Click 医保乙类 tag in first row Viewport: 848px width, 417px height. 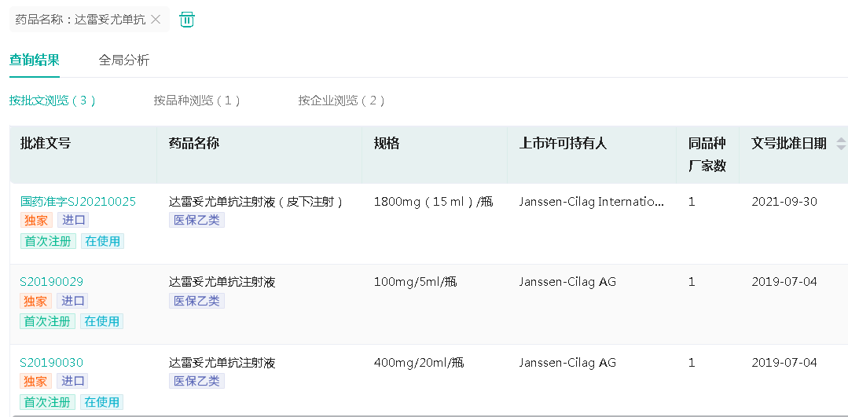pyautogui.click(x=196, y=221)
